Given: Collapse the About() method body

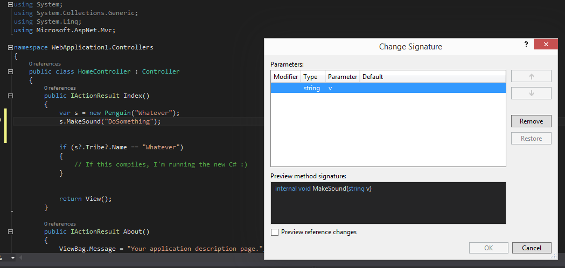Looking at the screenshot, I should pos(10,231).
